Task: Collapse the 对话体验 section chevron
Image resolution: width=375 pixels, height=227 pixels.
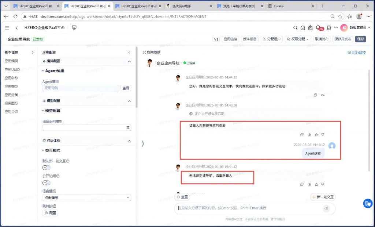Action: pyautogui.click(x=129, y=141)
